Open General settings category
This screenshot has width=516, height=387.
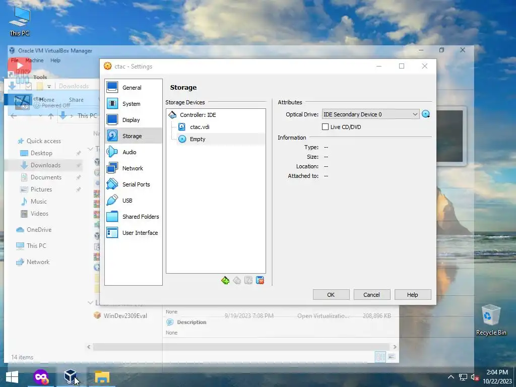click(133, 88)
